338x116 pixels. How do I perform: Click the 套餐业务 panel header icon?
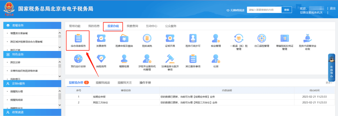pyautogui.click(x=8, y=25)
